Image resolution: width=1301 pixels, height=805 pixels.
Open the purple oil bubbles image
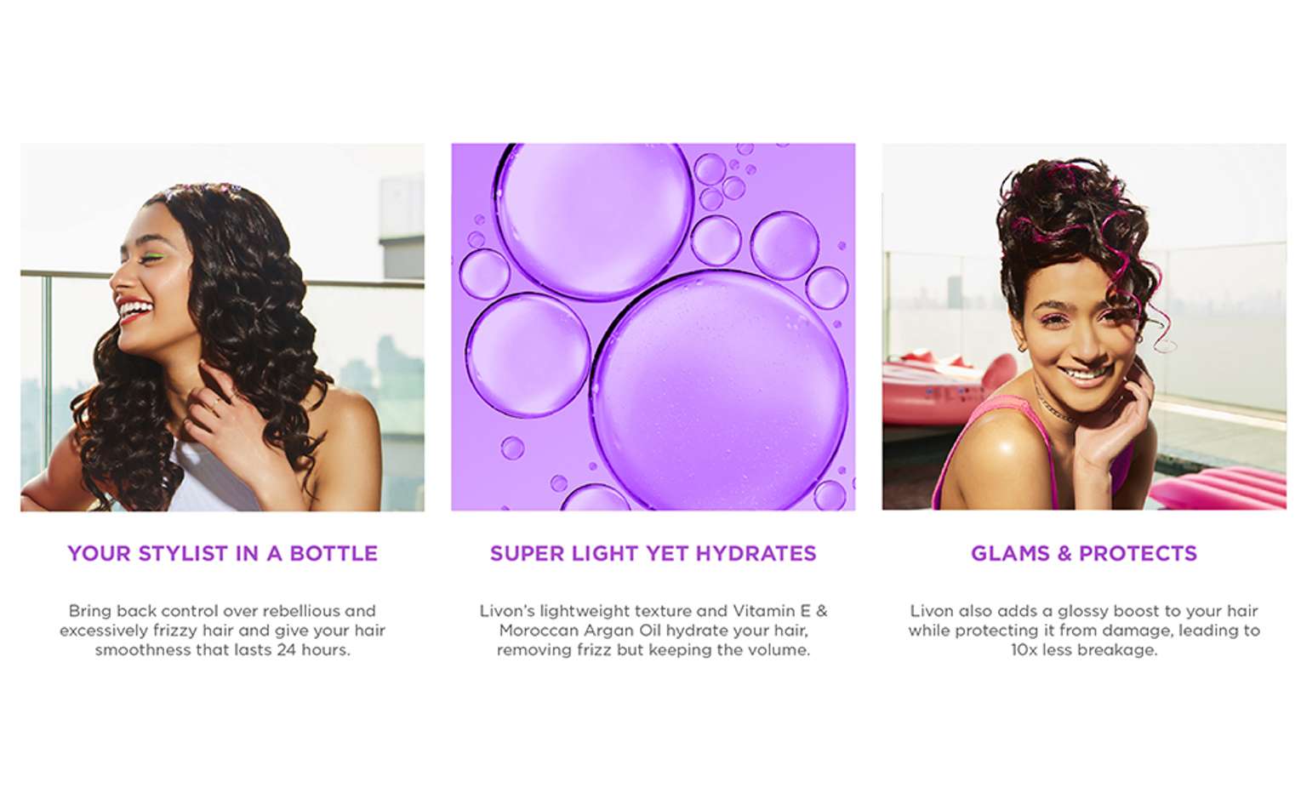653,327
